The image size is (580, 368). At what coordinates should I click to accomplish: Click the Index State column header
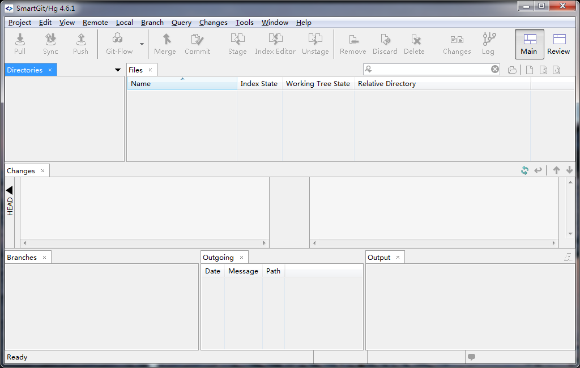[259, 84]
